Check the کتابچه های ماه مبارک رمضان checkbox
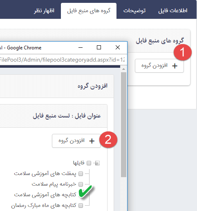This screenshot has height=211, width=197. (x=81, y=205)
